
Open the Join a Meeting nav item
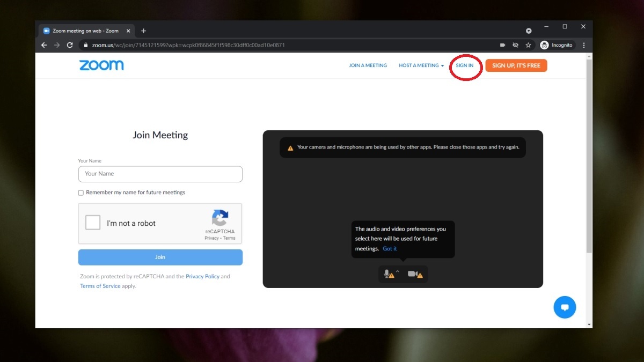click(x=368, y=65)
